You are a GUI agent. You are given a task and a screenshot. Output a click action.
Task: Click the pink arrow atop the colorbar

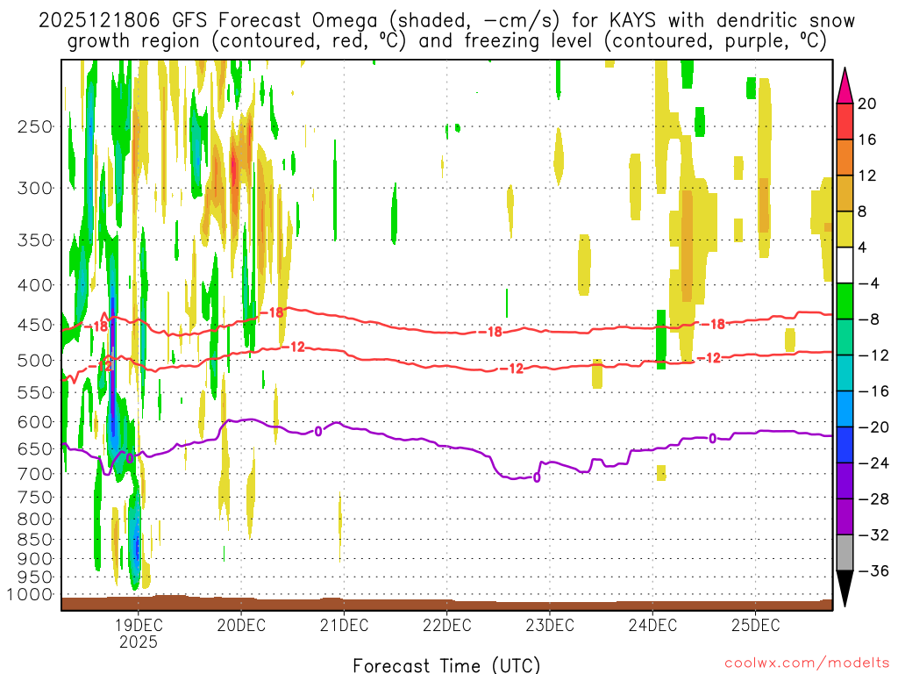point(845,86)
